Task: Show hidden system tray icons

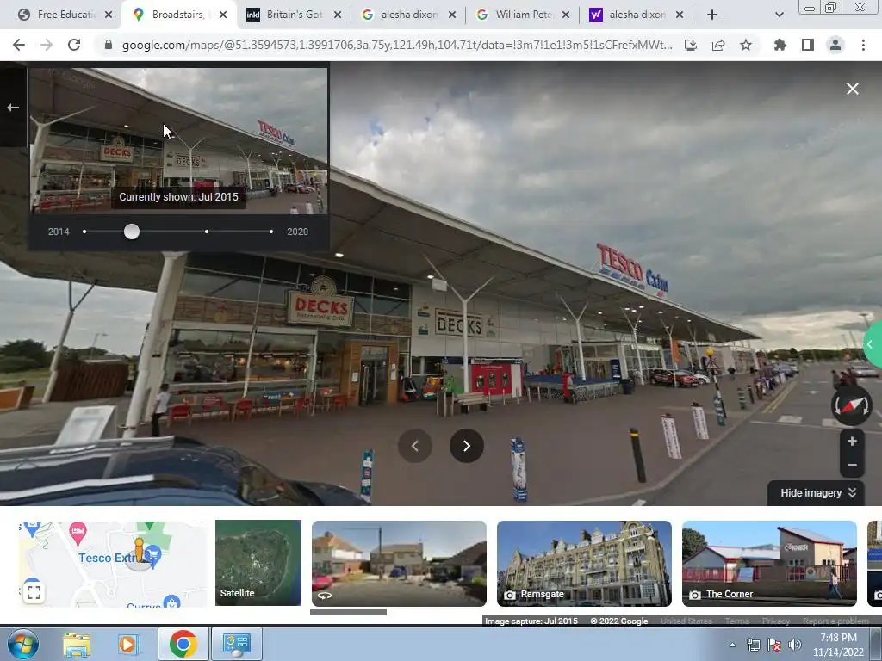Action: [732, 646]
